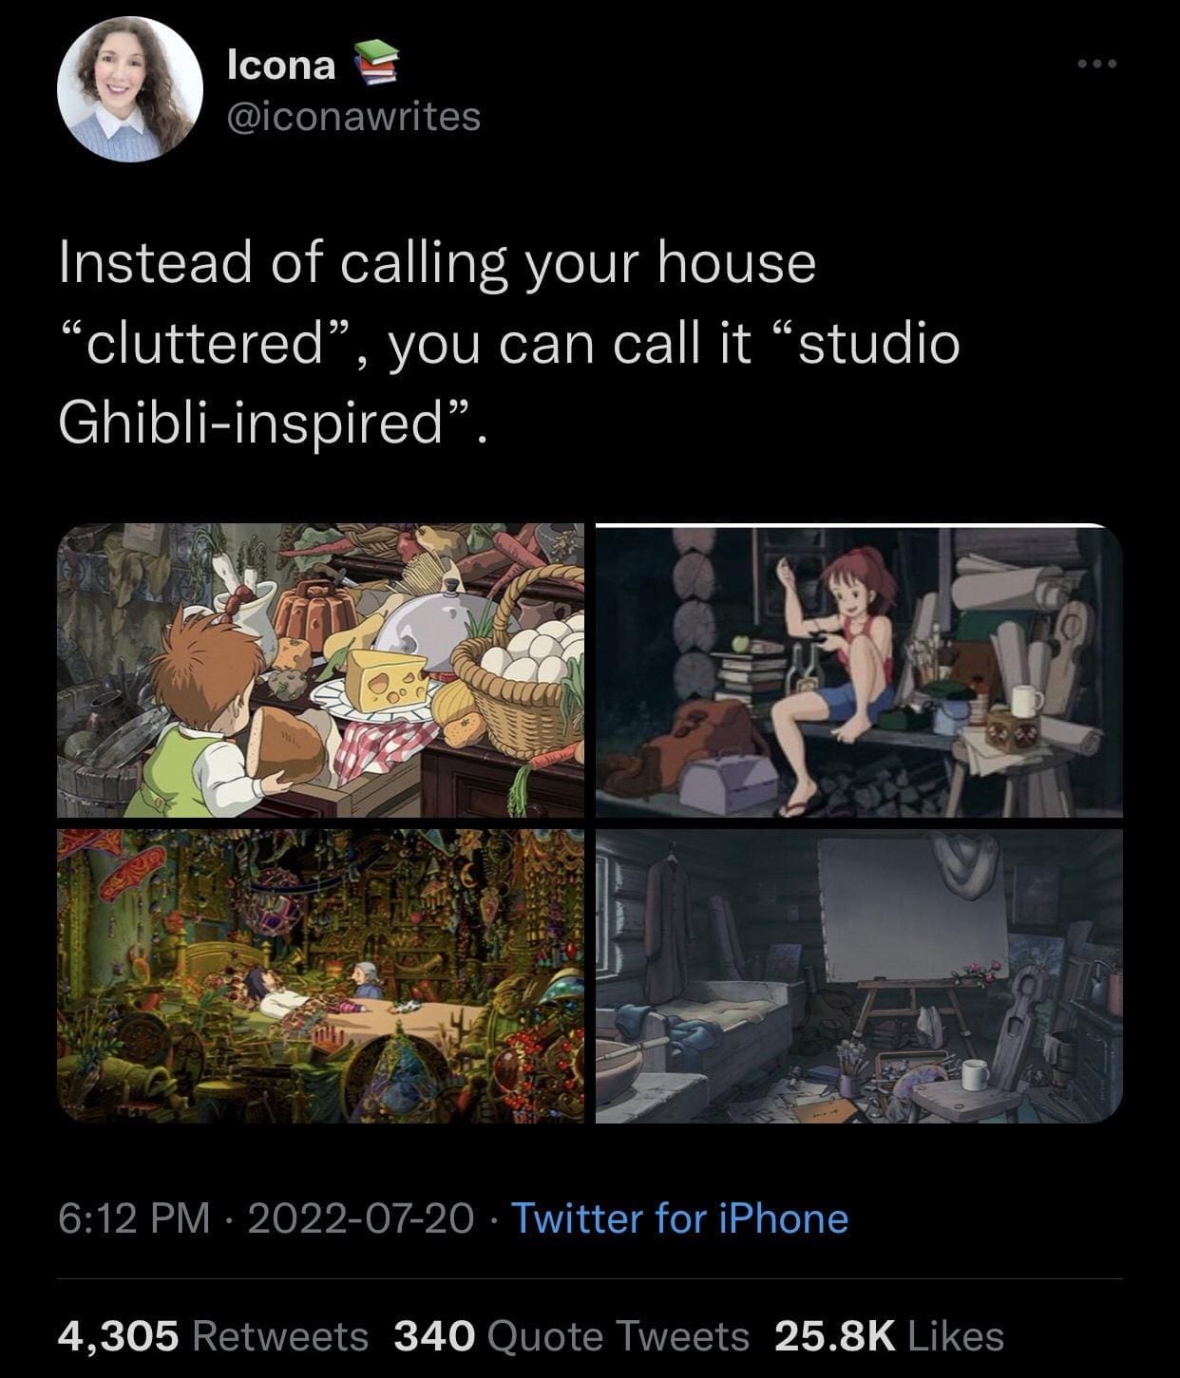
Task: Click the cheese wedge in first image
Action: point(386,673)
